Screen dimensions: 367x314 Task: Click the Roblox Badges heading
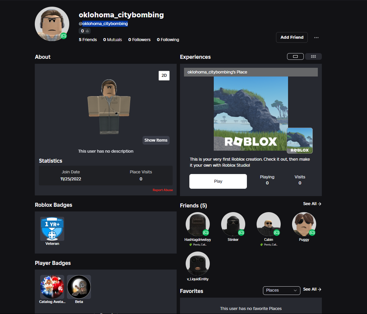tap(54, 205)
